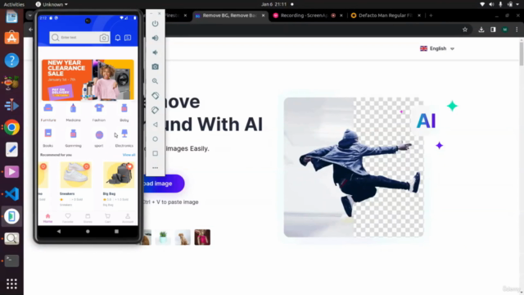Screen dimensions: 524x295
Task: Select woman in pink sample thumbnail
Action: pyautogui.click(x=202, y=237)
